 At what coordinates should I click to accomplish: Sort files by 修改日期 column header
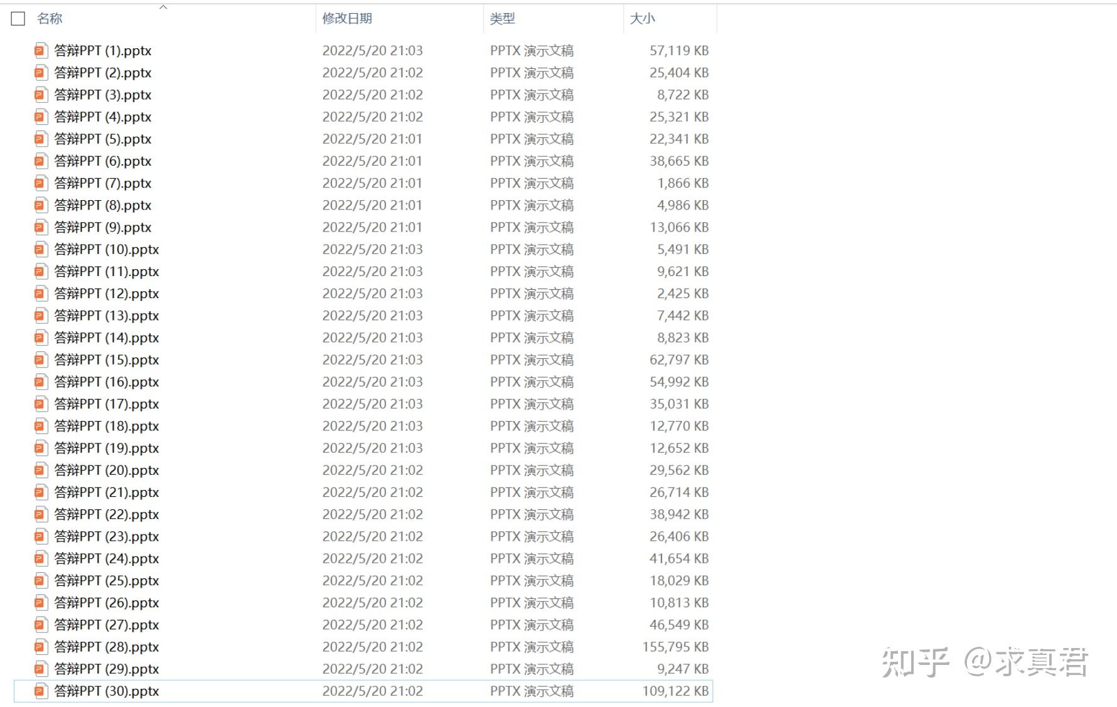(x=347, y=19)
